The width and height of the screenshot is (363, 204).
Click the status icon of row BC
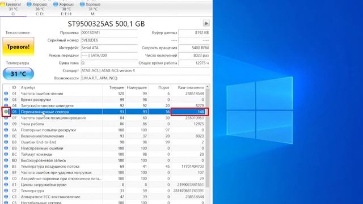(x=6, y=154)
